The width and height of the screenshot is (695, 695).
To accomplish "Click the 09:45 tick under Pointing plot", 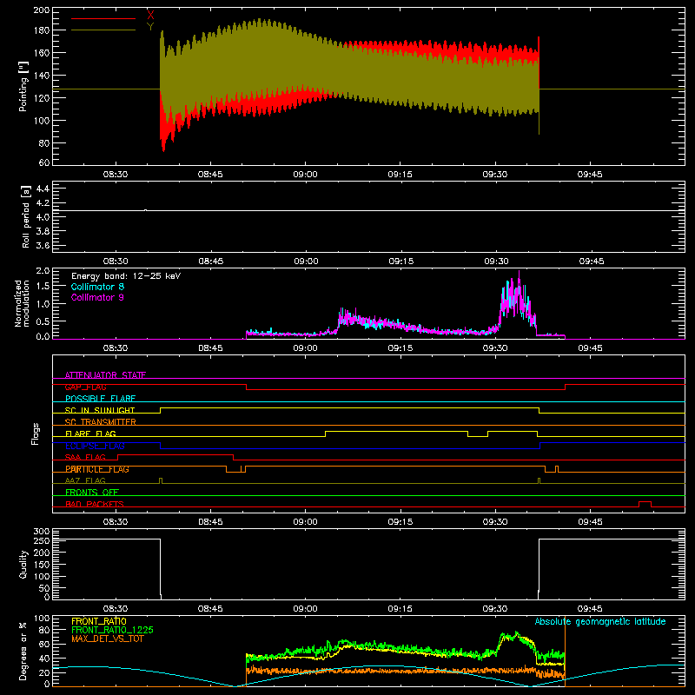I will [x=590, y=175].
